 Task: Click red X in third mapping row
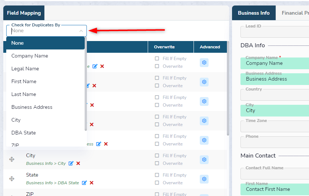click(92, 105)
